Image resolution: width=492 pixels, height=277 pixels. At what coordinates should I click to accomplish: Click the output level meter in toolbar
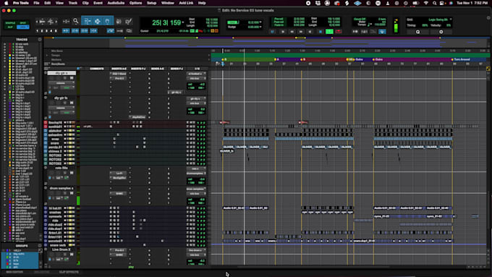pos(396,26)
